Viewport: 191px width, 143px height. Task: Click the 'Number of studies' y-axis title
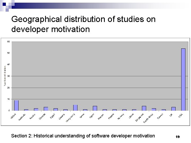tap(5, 76)
